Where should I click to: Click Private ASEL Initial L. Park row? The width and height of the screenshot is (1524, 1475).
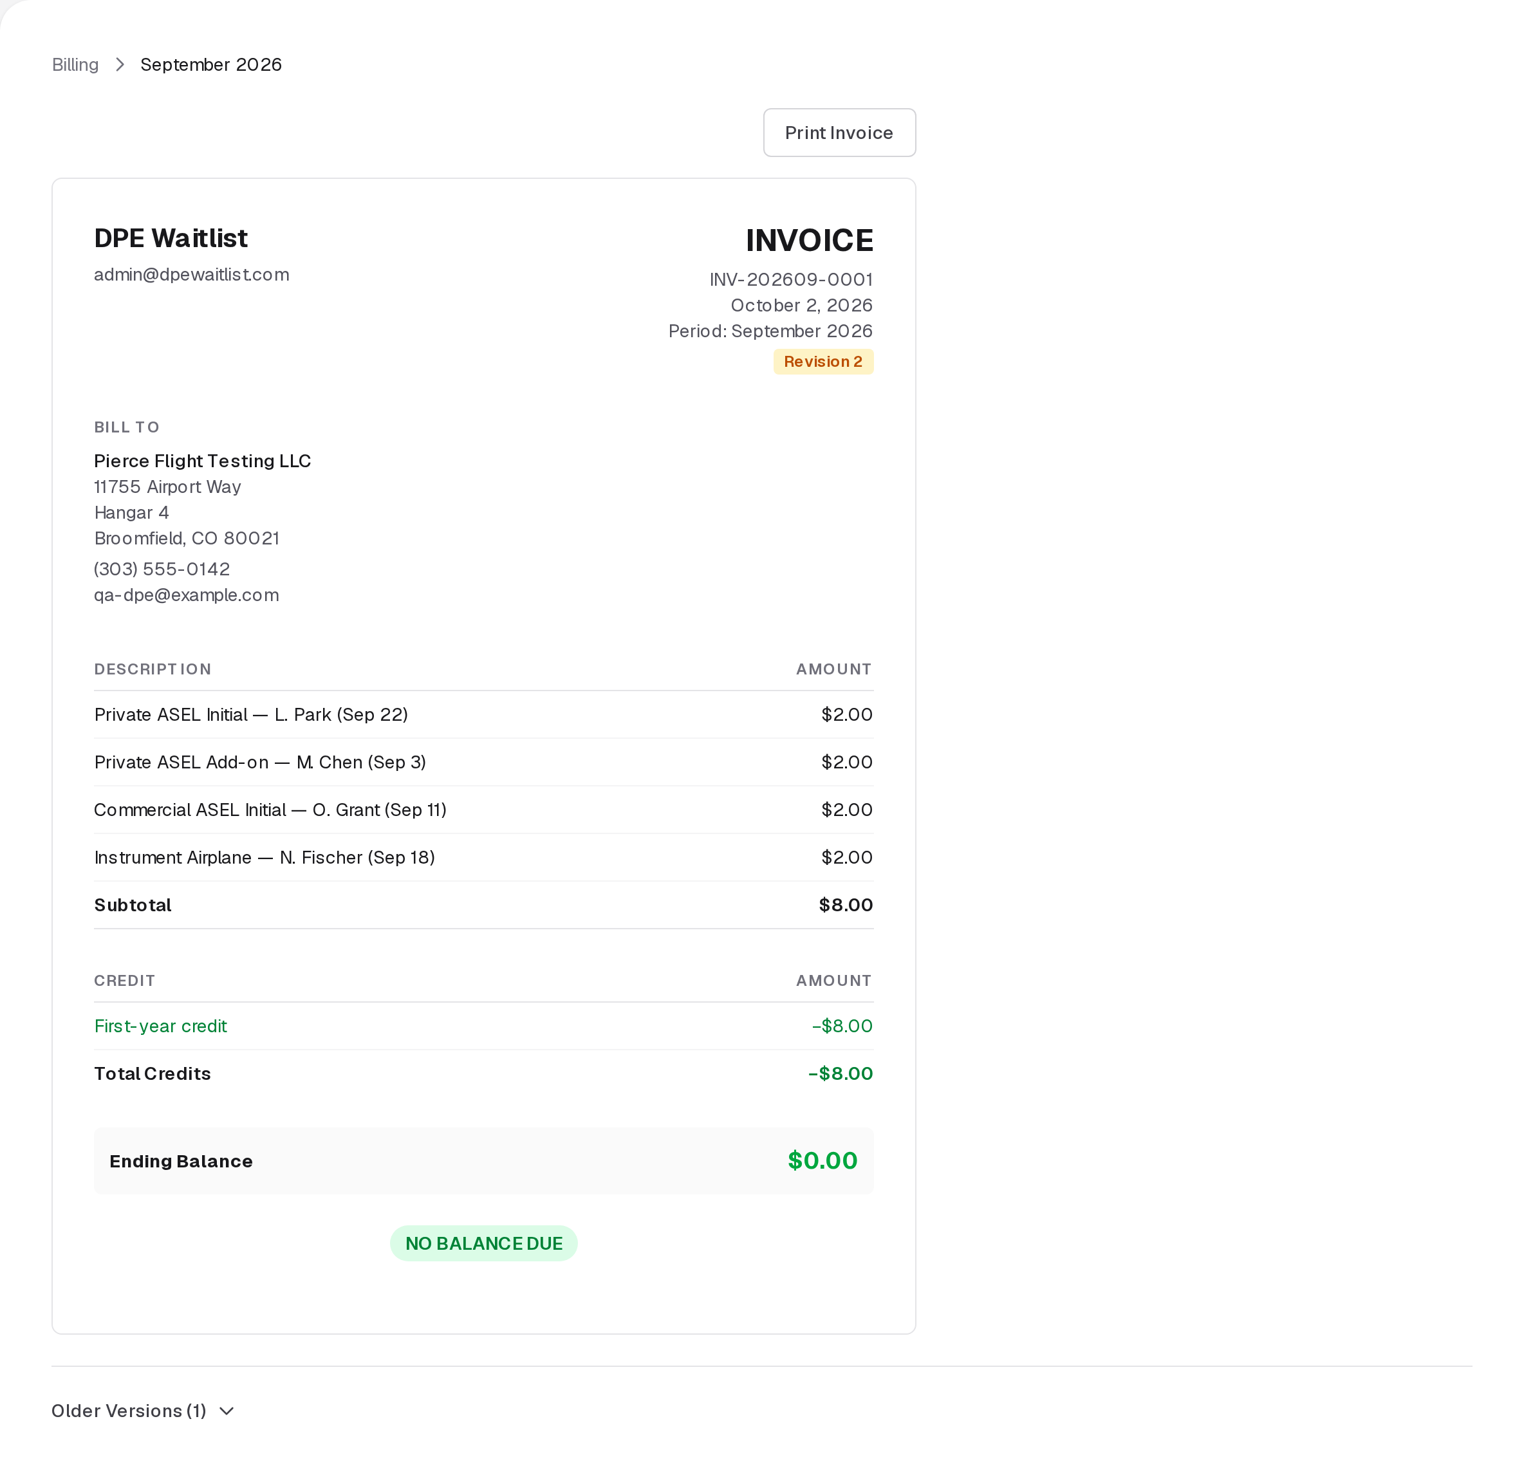click(x=483, y=714)
